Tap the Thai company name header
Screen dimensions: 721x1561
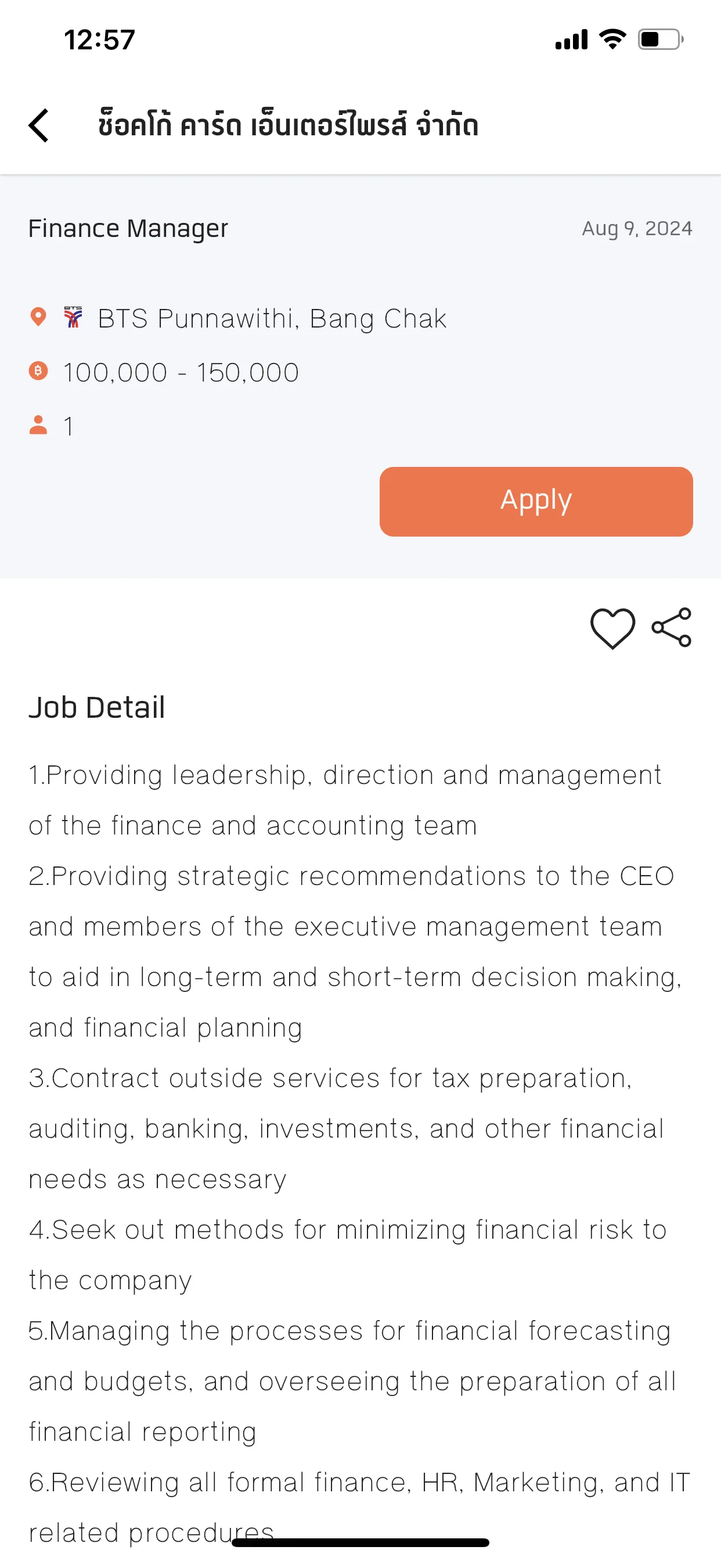[x=289, y=125]
